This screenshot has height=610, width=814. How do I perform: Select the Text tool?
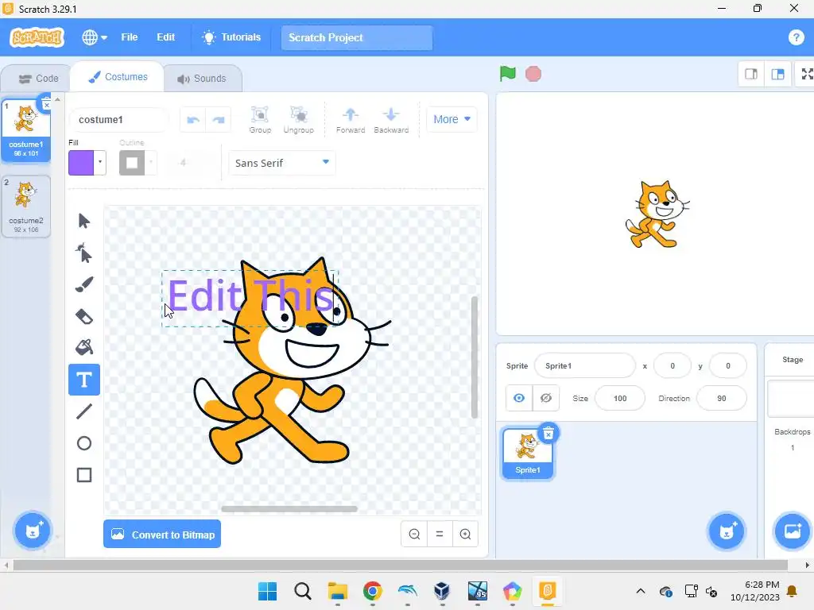[x=84, y=380]
